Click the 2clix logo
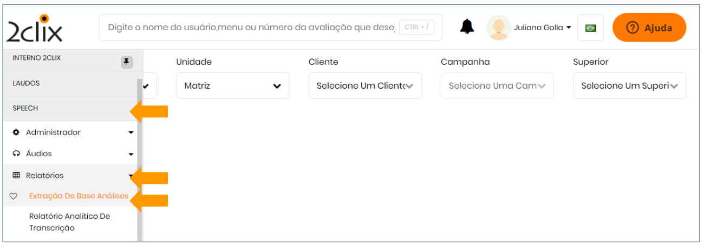This screenshot has height=247, width=704. point(34,29)
